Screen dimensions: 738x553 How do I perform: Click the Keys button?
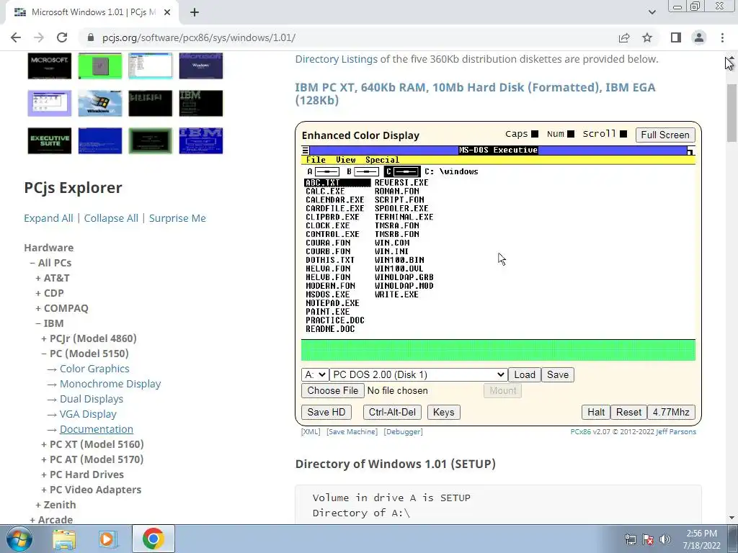tap(443, 413)
